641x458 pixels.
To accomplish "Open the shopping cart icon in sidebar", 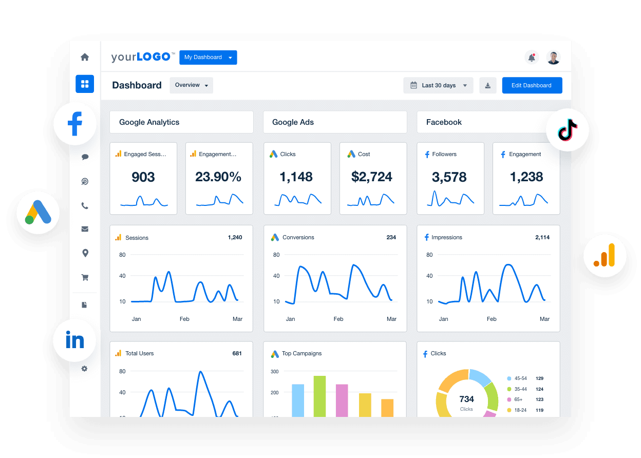I will 84,277.
